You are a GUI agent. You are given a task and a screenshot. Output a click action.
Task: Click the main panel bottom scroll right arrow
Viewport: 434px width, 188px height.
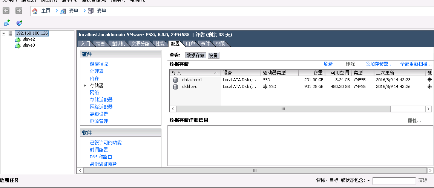pyautogui.click(x=430, y=171)
